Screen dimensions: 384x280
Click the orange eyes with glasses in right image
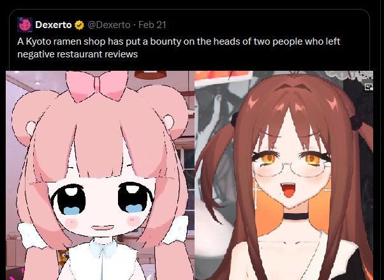pos(291,161)
